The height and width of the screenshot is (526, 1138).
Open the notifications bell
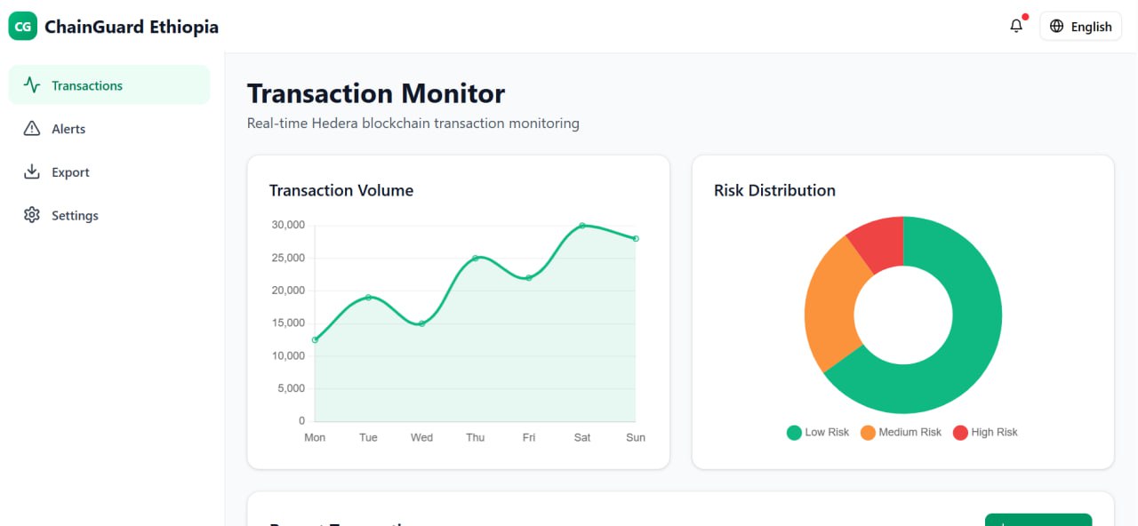click(1016, 26)
